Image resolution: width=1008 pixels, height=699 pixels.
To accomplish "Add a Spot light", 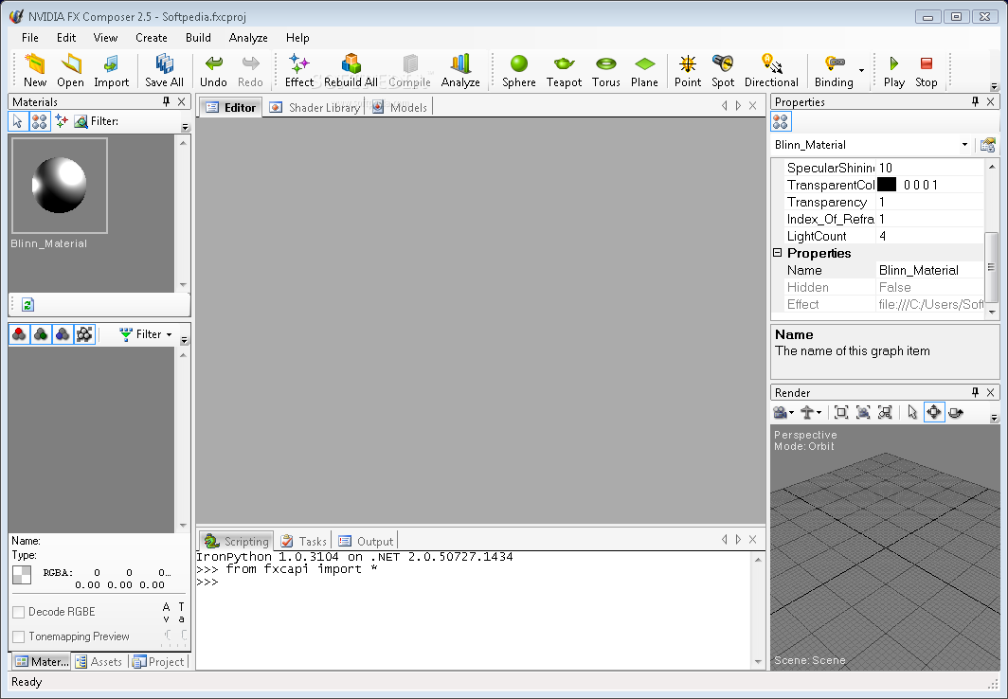I will (723, 71).
